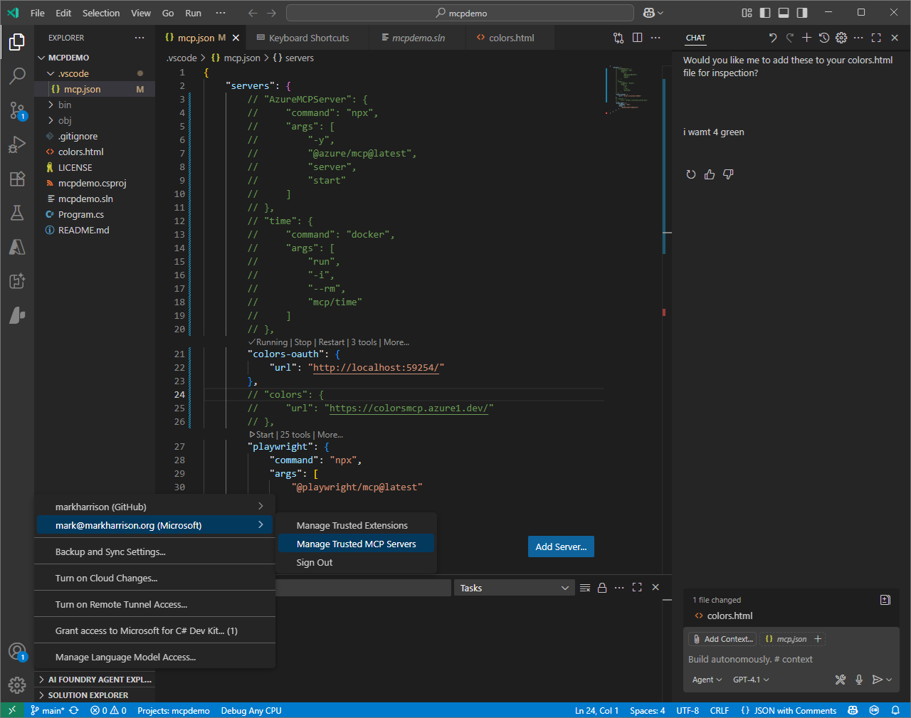Open the tools configuration icon in chat

841,680
